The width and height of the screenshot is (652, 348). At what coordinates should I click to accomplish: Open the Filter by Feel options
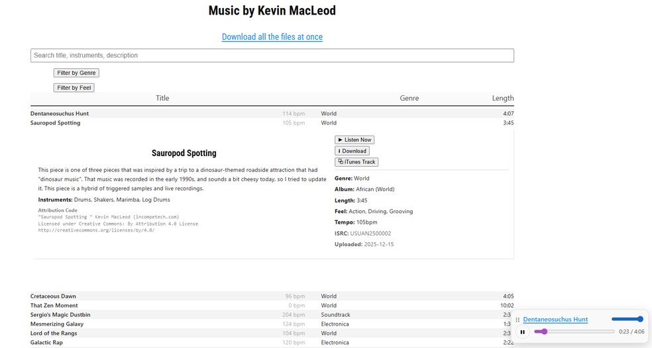[x=74, y=87]
